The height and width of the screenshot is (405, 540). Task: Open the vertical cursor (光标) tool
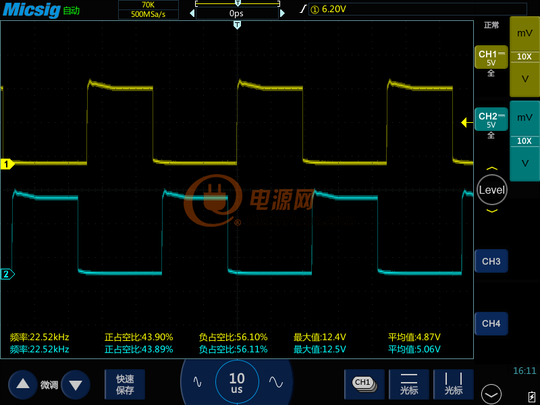pyautogui.click(x=453, y=384)
